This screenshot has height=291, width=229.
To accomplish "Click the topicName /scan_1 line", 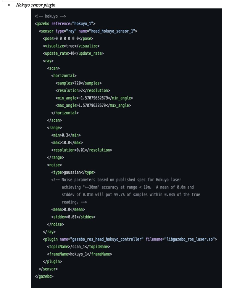I will (x=79, y=247).
